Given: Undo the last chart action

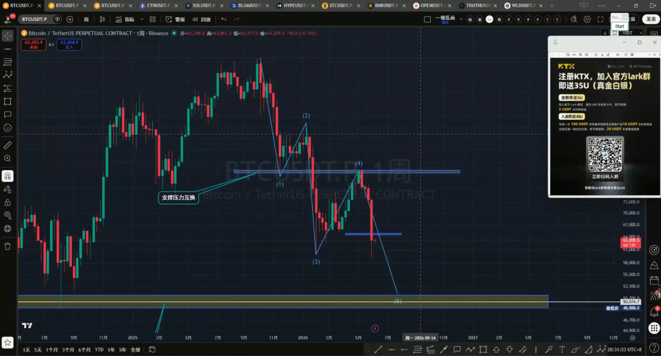Looking at the screenshot, I should [224, 19].
